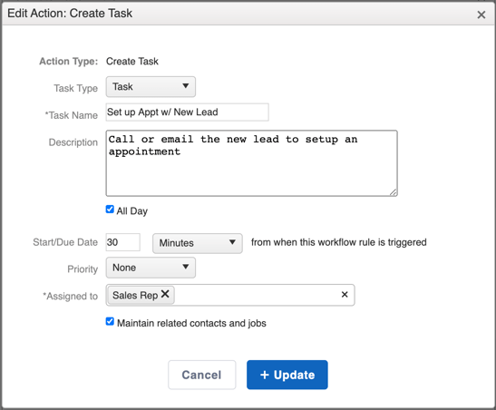Close the Edit Action dialog
Viewport: 496px width, 410px height.
pos(481,15)
